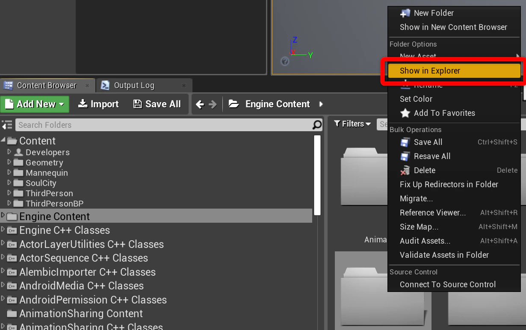Collapse the Content root folder

click(x=3, y=140)
